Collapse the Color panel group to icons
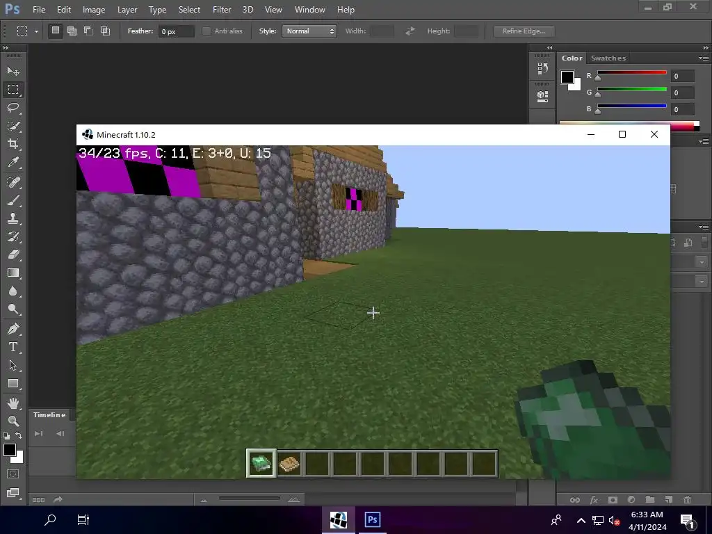The image size is (712, 534). (705, 48)
